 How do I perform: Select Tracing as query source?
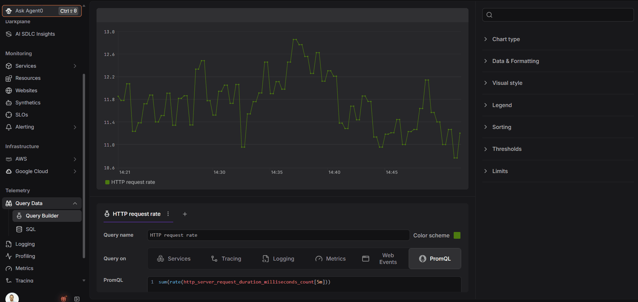tap(226, 259)
